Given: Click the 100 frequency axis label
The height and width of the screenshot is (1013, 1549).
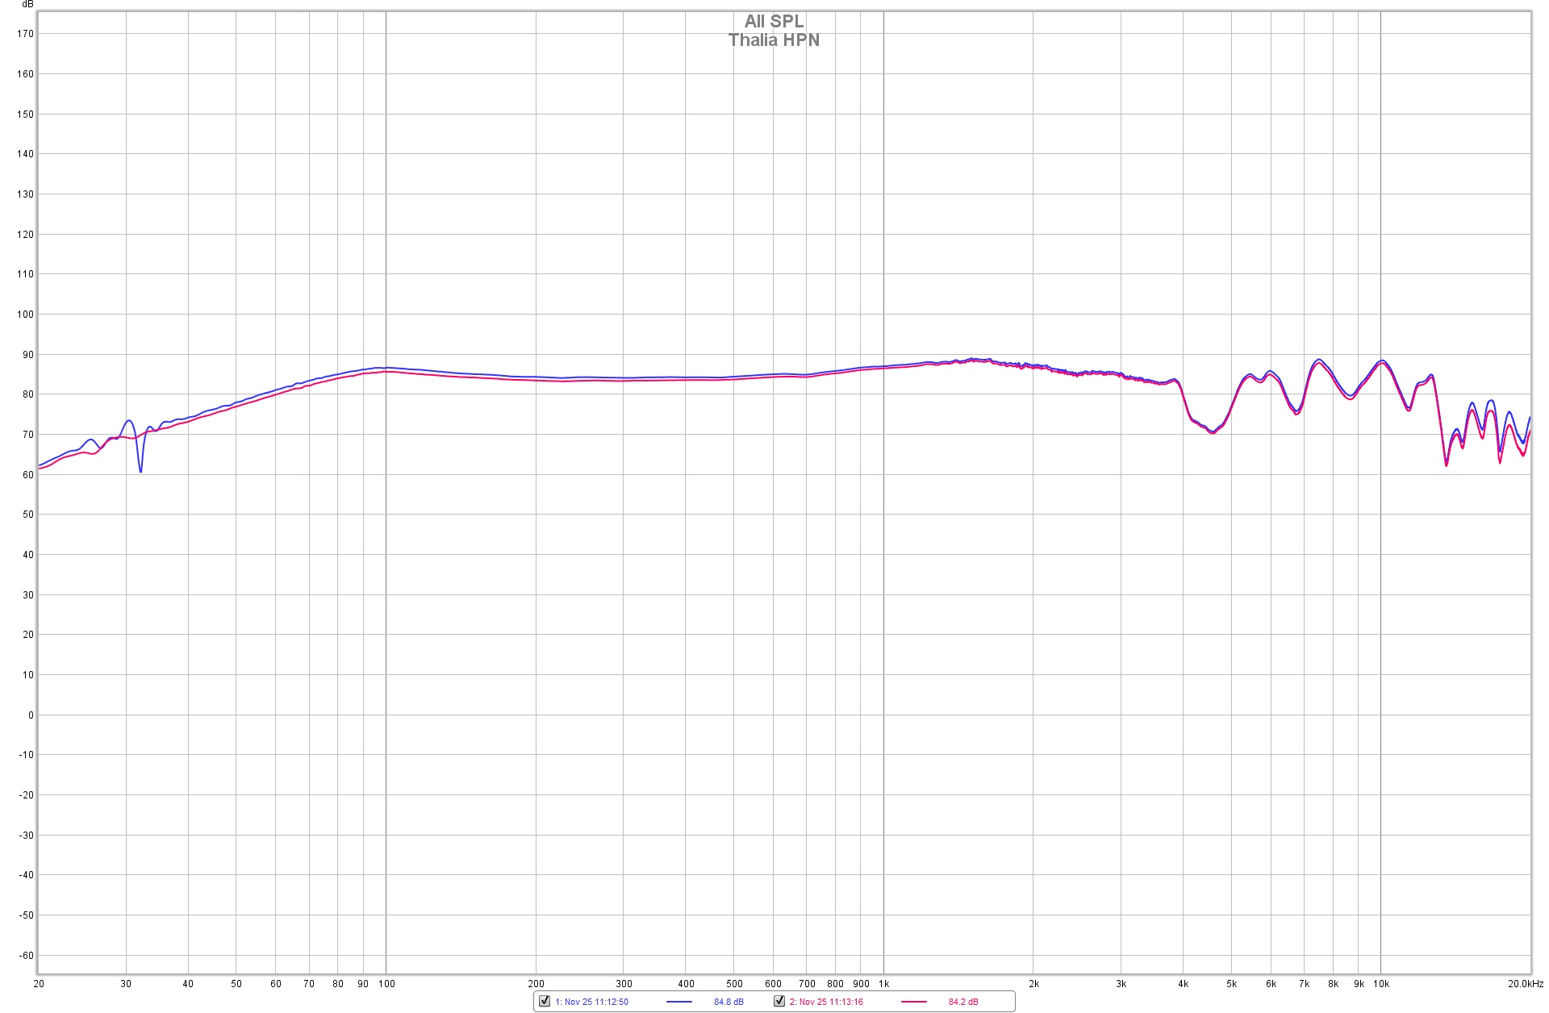Looking at the screenshot, I should (x=386, y=984).
